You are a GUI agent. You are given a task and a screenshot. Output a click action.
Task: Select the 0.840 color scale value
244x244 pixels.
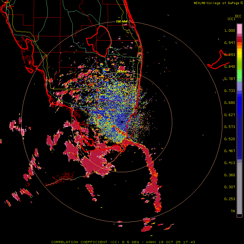[230, 67]
